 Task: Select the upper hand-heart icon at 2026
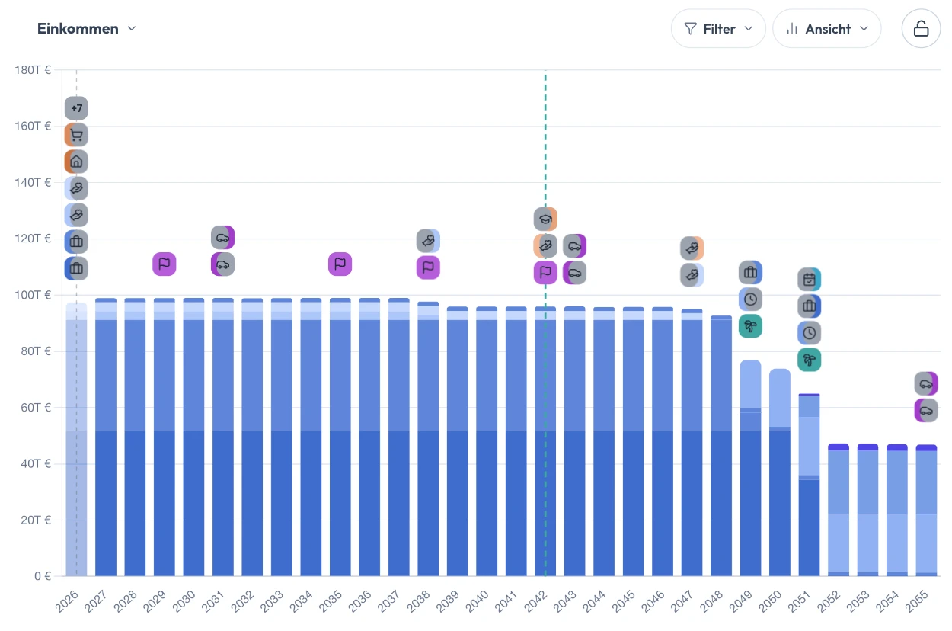point(76,188)
